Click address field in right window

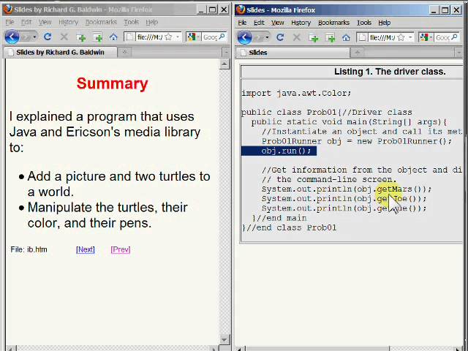coord(385,37)
